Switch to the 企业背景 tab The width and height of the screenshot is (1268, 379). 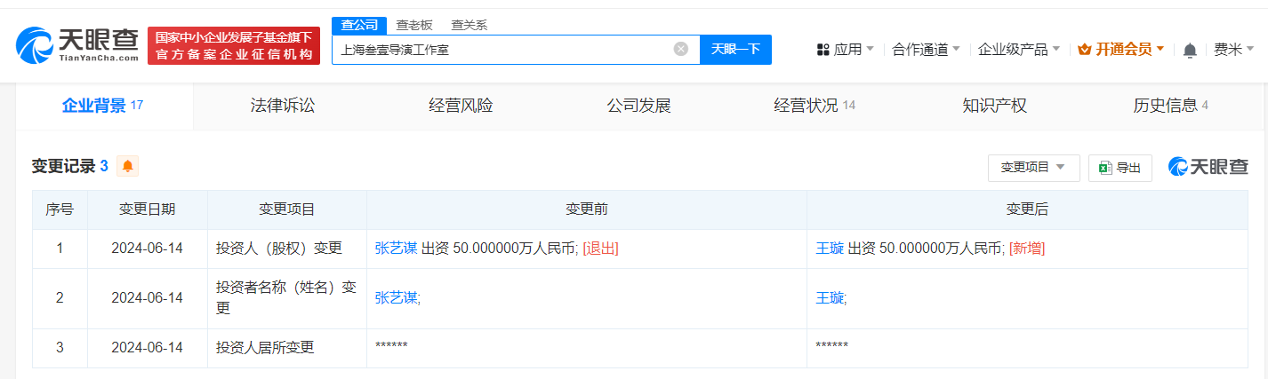click(103, 106)
